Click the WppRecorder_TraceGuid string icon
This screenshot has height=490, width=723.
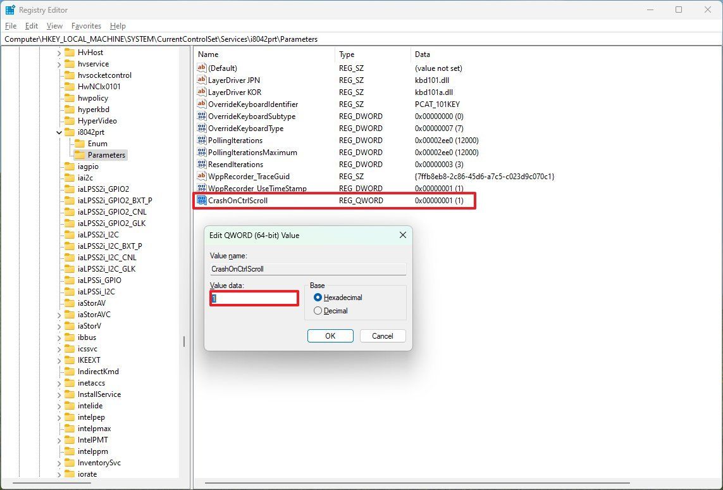tap(202, 176)
